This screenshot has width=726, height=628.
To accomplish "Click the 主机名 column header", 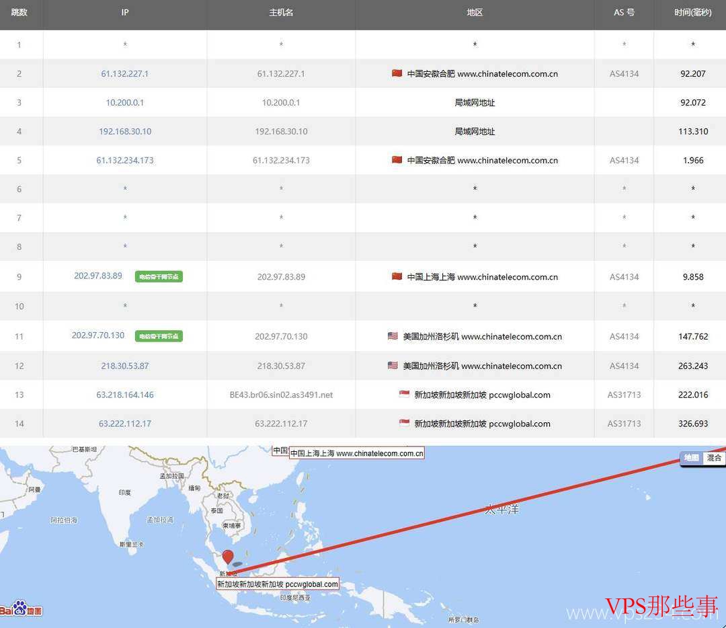I will click(281, 13).
